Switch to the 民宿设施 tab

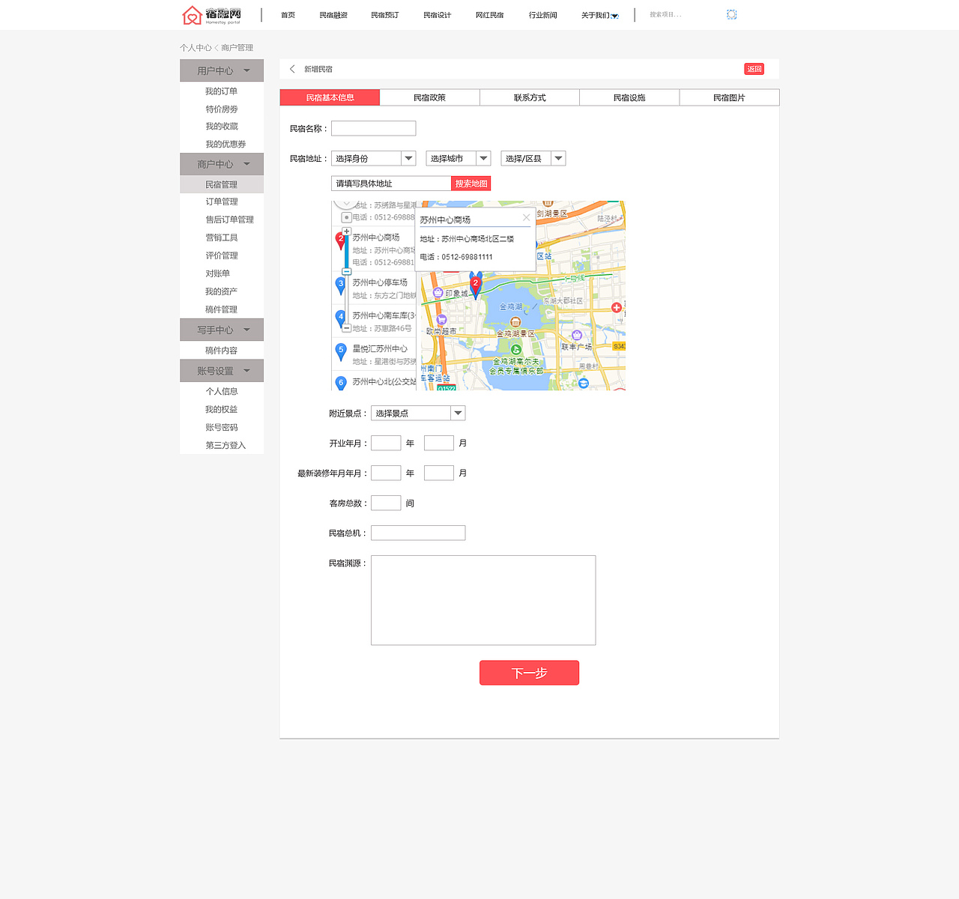tap(629, 97)
